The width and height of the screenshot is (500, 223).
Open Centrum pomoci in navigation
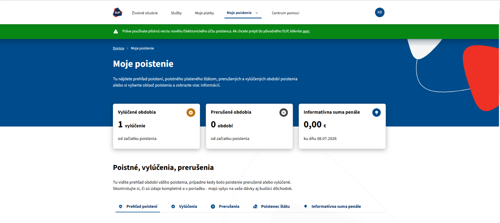coord(285,13)
